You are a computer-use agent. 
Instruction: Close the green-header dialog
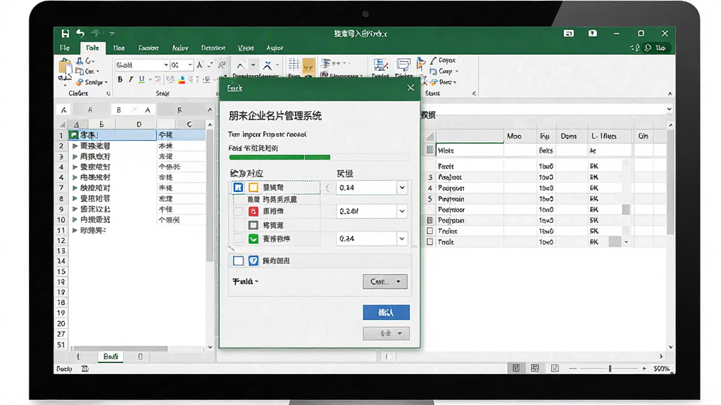pyautogui.click(x=410, y=88)
